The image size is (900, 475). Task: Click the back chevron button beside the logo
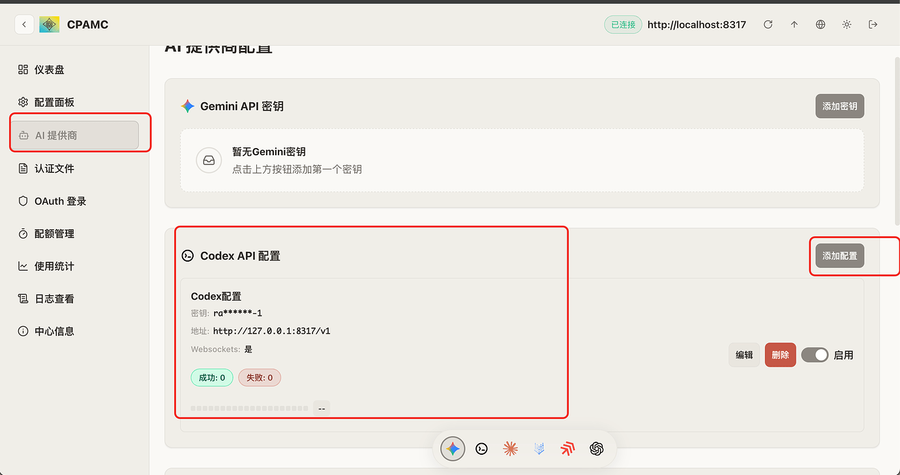pos(24,25)
